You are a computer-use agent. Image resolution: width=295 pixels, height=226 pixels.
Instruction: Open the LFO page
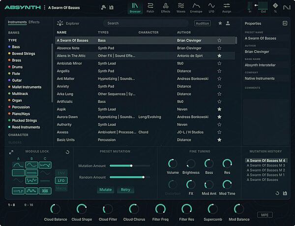pyautogui.click(x=211, y=8)
